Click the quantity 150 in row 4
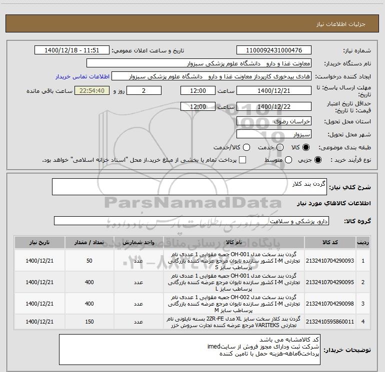Image resolution: width=385 pixels, height=372 pixels. coord(89,322)
